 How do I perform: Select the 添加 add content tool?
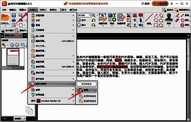pos(112,19)
